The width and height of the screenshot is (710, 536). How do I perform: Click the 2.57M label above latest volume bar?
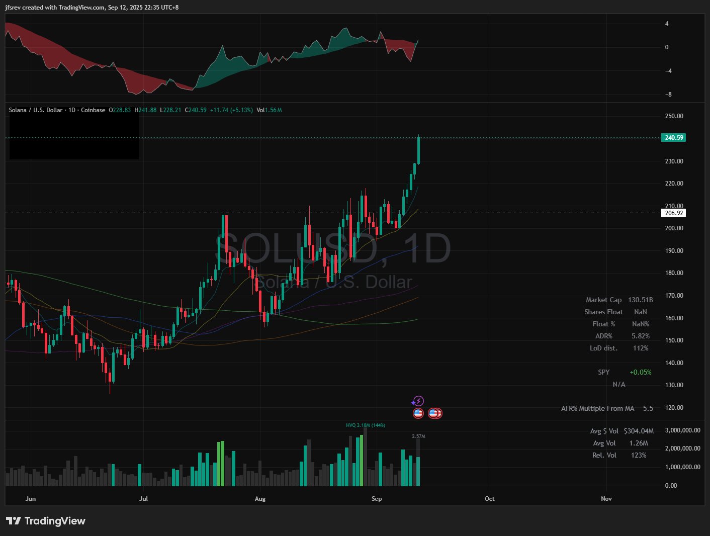418,436
